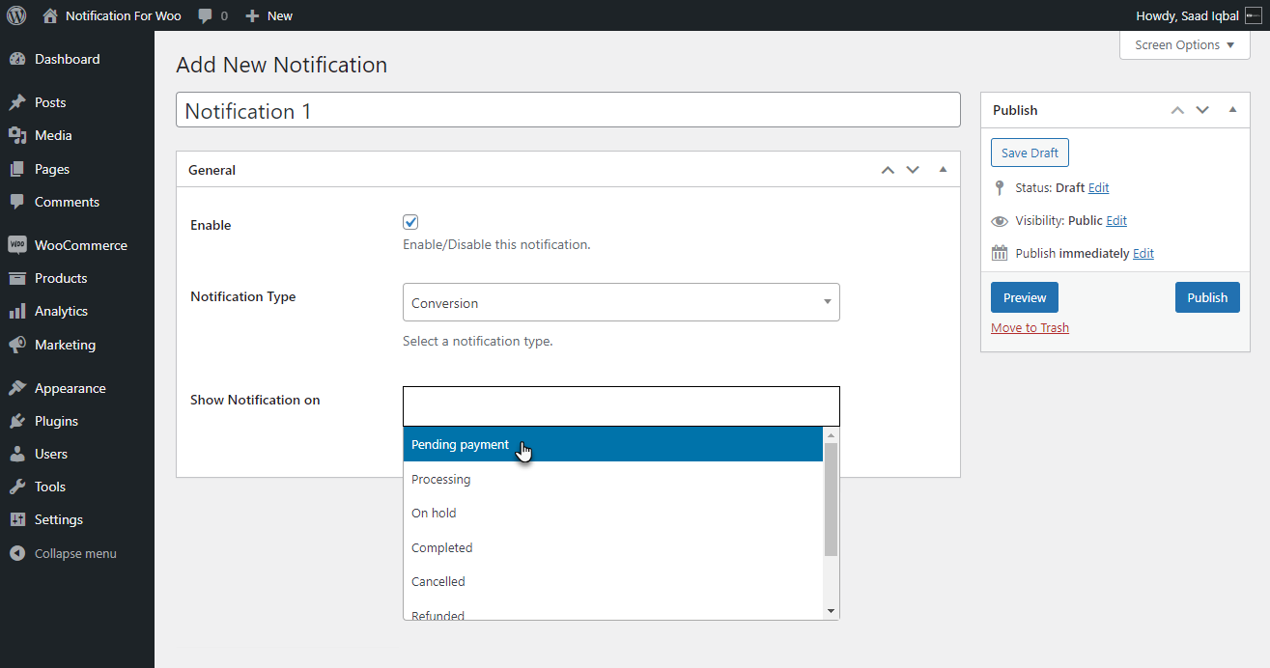Select Processing order status
Image resolution: width=1270 pixels, height=668 pixels.
pos(613,479)
